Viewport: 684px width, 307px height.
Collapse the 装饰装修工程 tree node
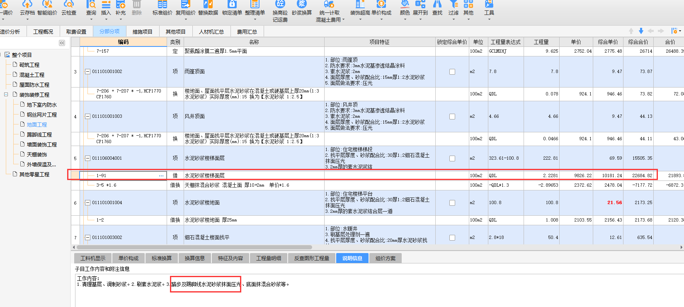coord(6,95)
